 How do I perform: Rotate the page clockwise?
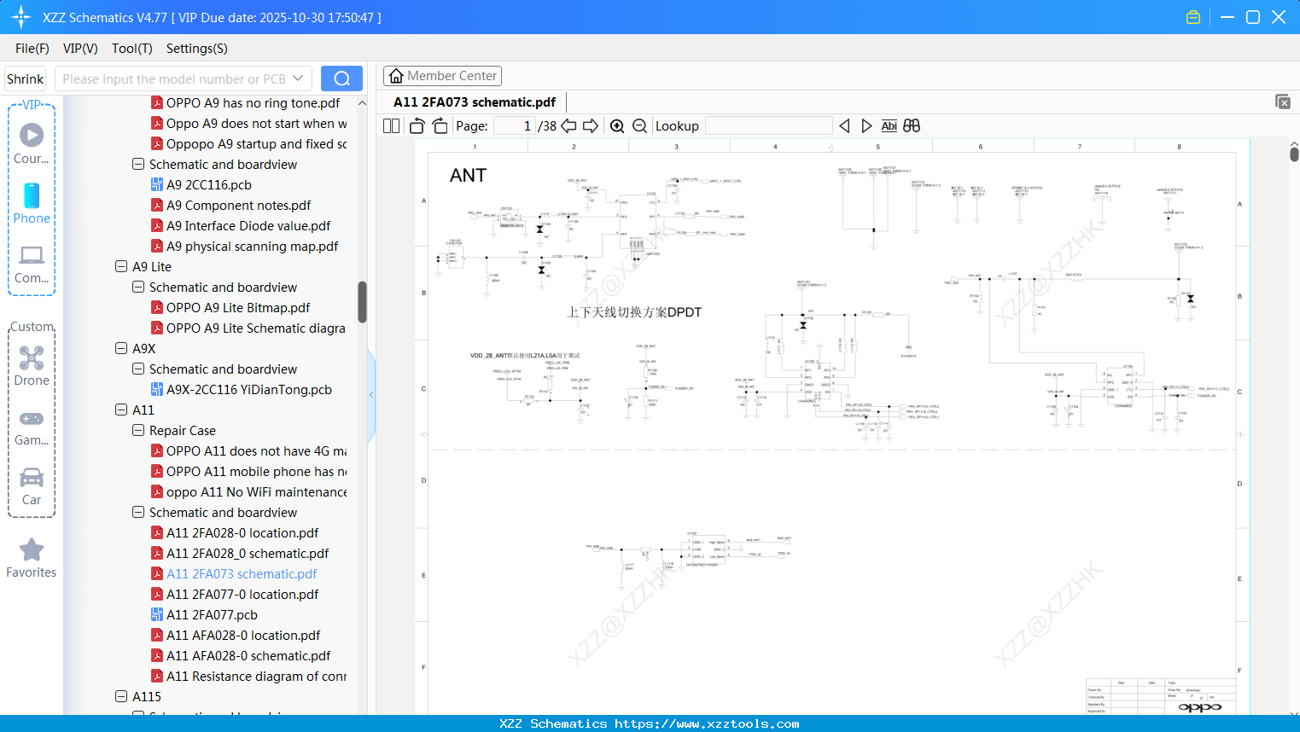pos(440,126)
